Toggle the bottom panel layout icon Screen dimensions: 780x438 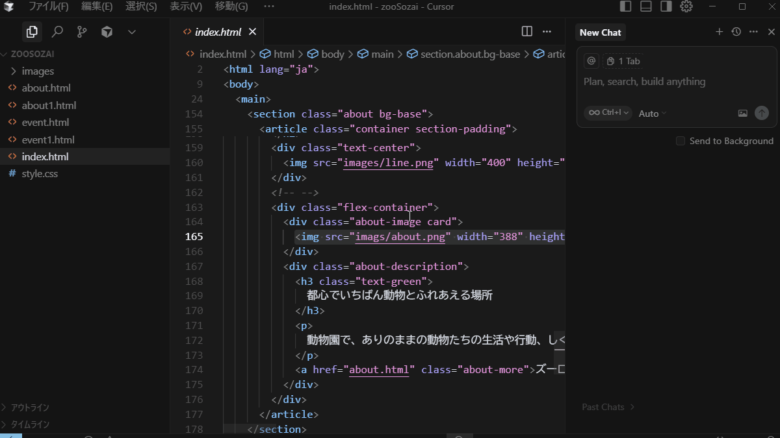pyautogui.click(x=645, y=6)
